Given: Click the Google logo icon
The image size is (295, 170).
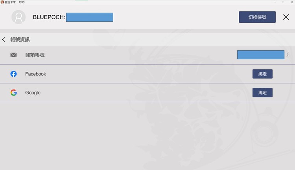Looking at the screenshot, I should click(13, 93).
